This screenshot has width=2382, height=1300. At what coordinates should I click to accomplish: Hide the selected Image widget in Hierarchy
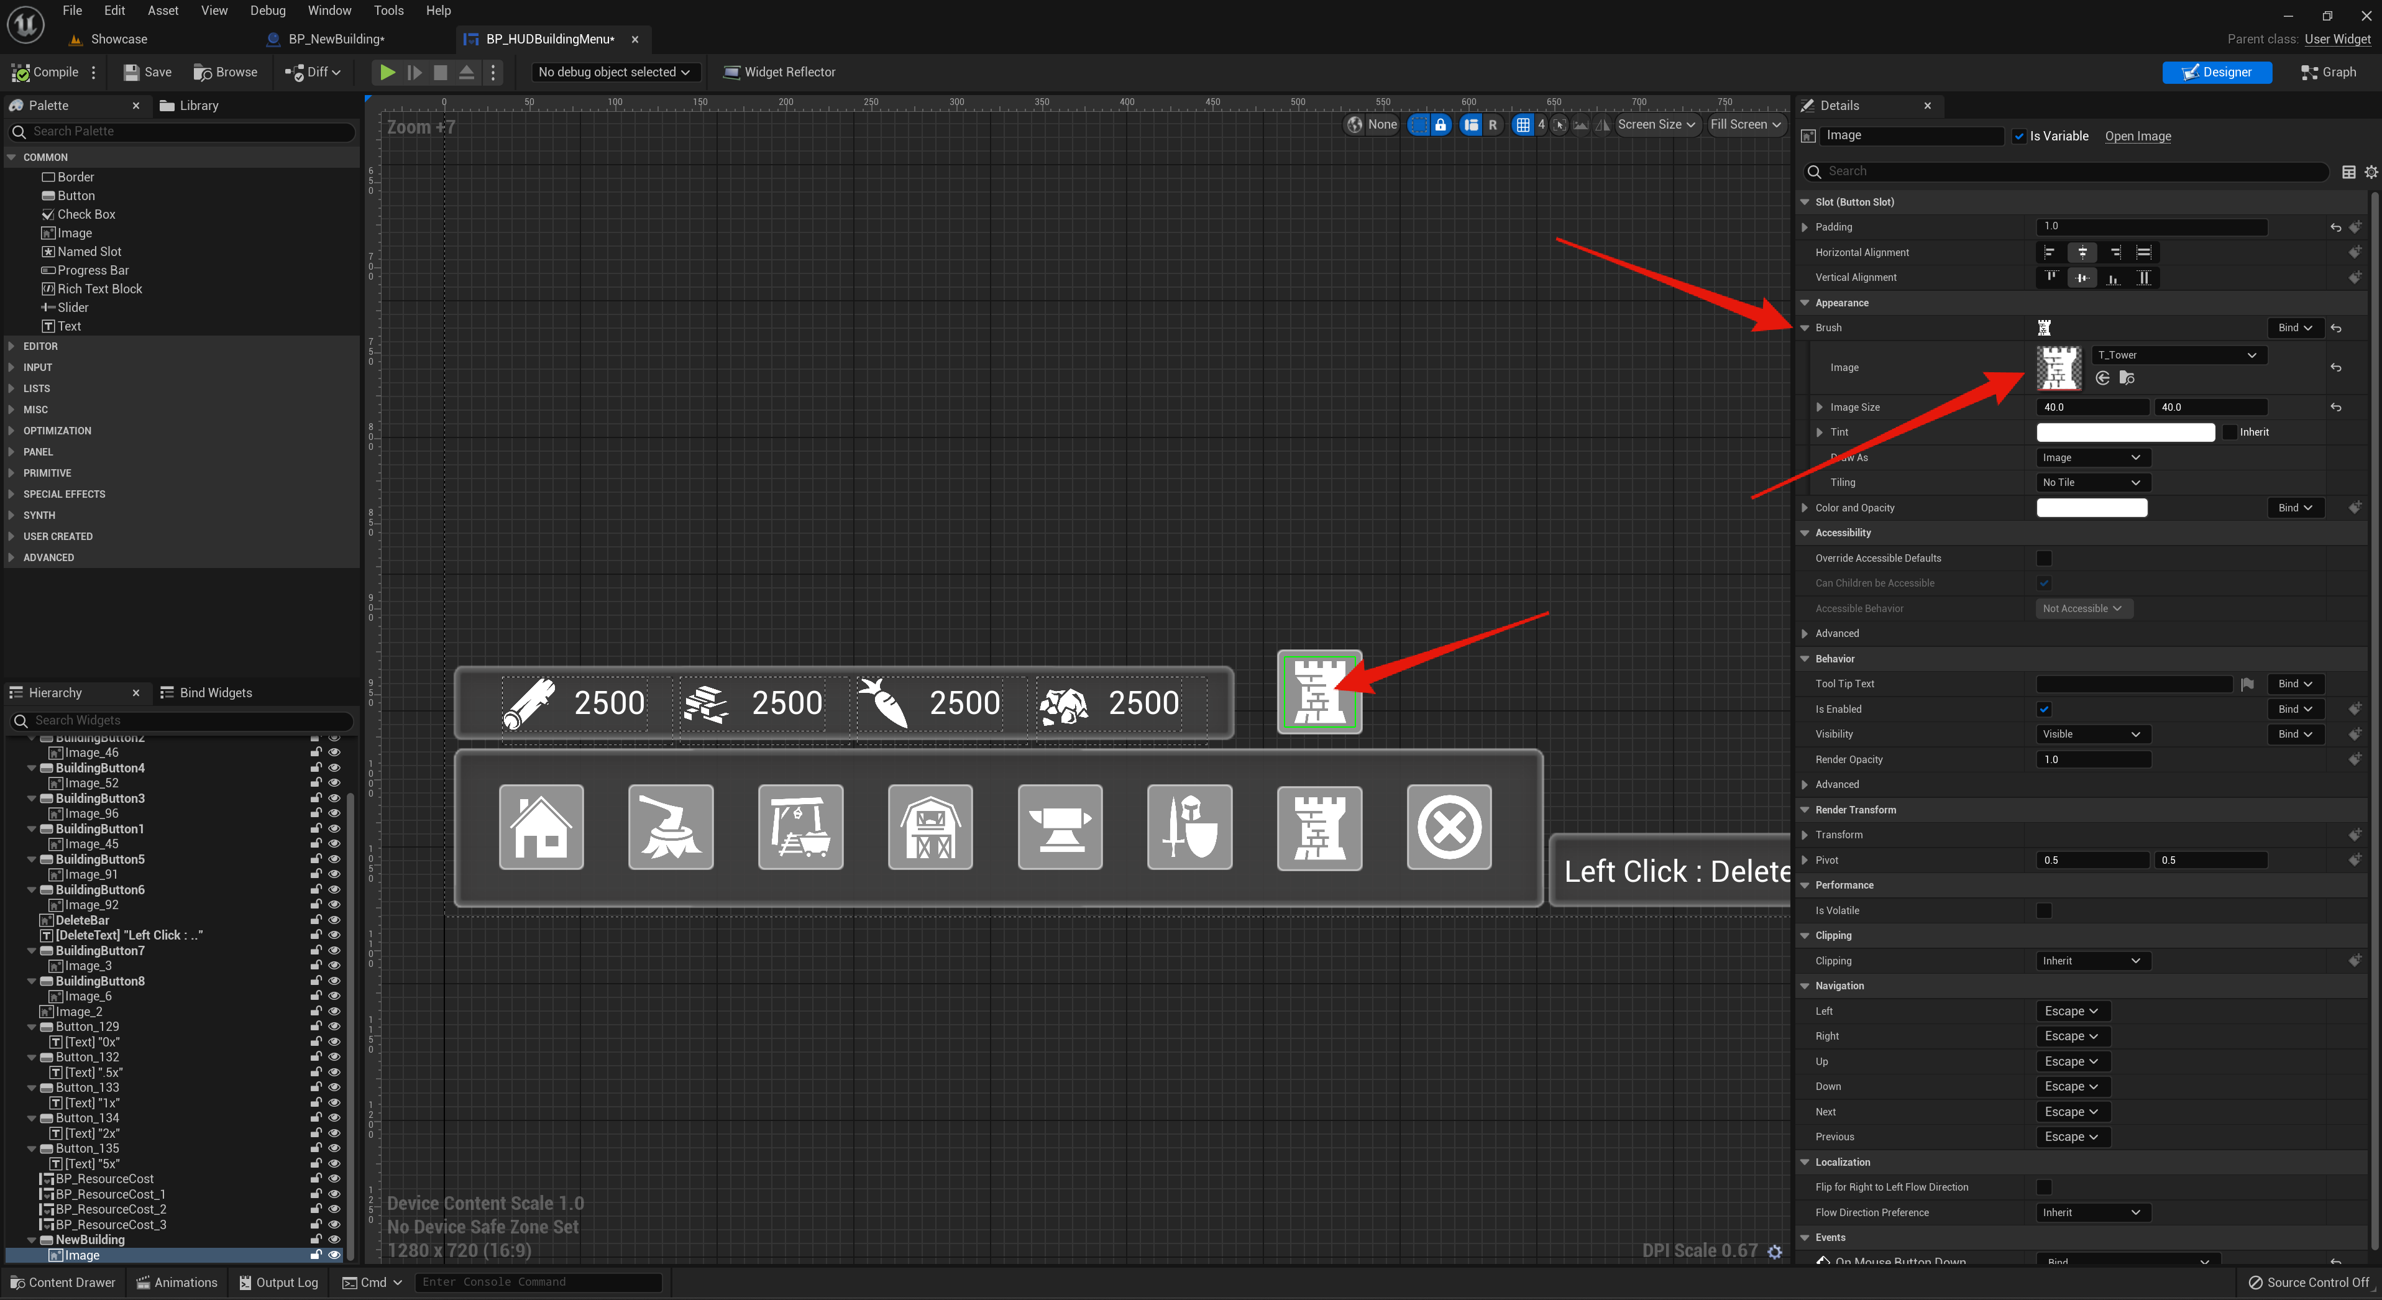point(335,1255)
